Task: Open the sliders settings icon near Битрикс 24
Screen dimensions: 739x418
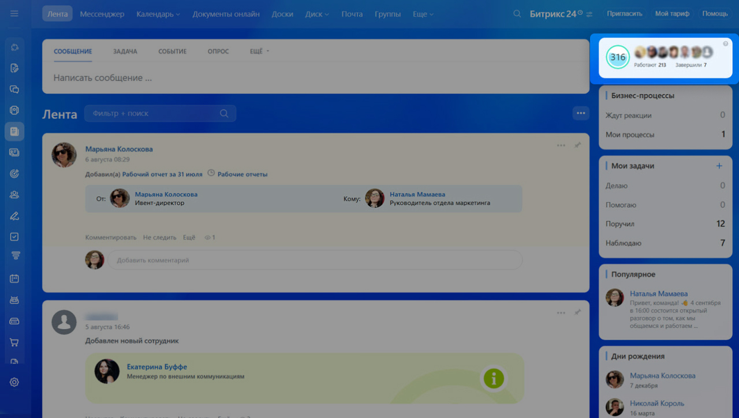Action: (x=589, y=14)
